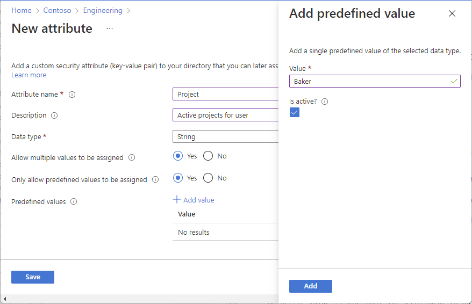Viewport: 472px width, 304px height.
Task: Open info icon next to Predefined values
Action: coord(74,201)
